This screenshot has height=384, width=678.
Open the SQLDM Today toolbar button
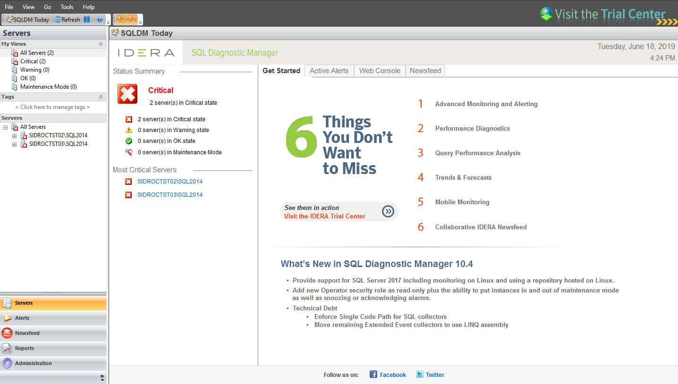(x=27, y=19)
